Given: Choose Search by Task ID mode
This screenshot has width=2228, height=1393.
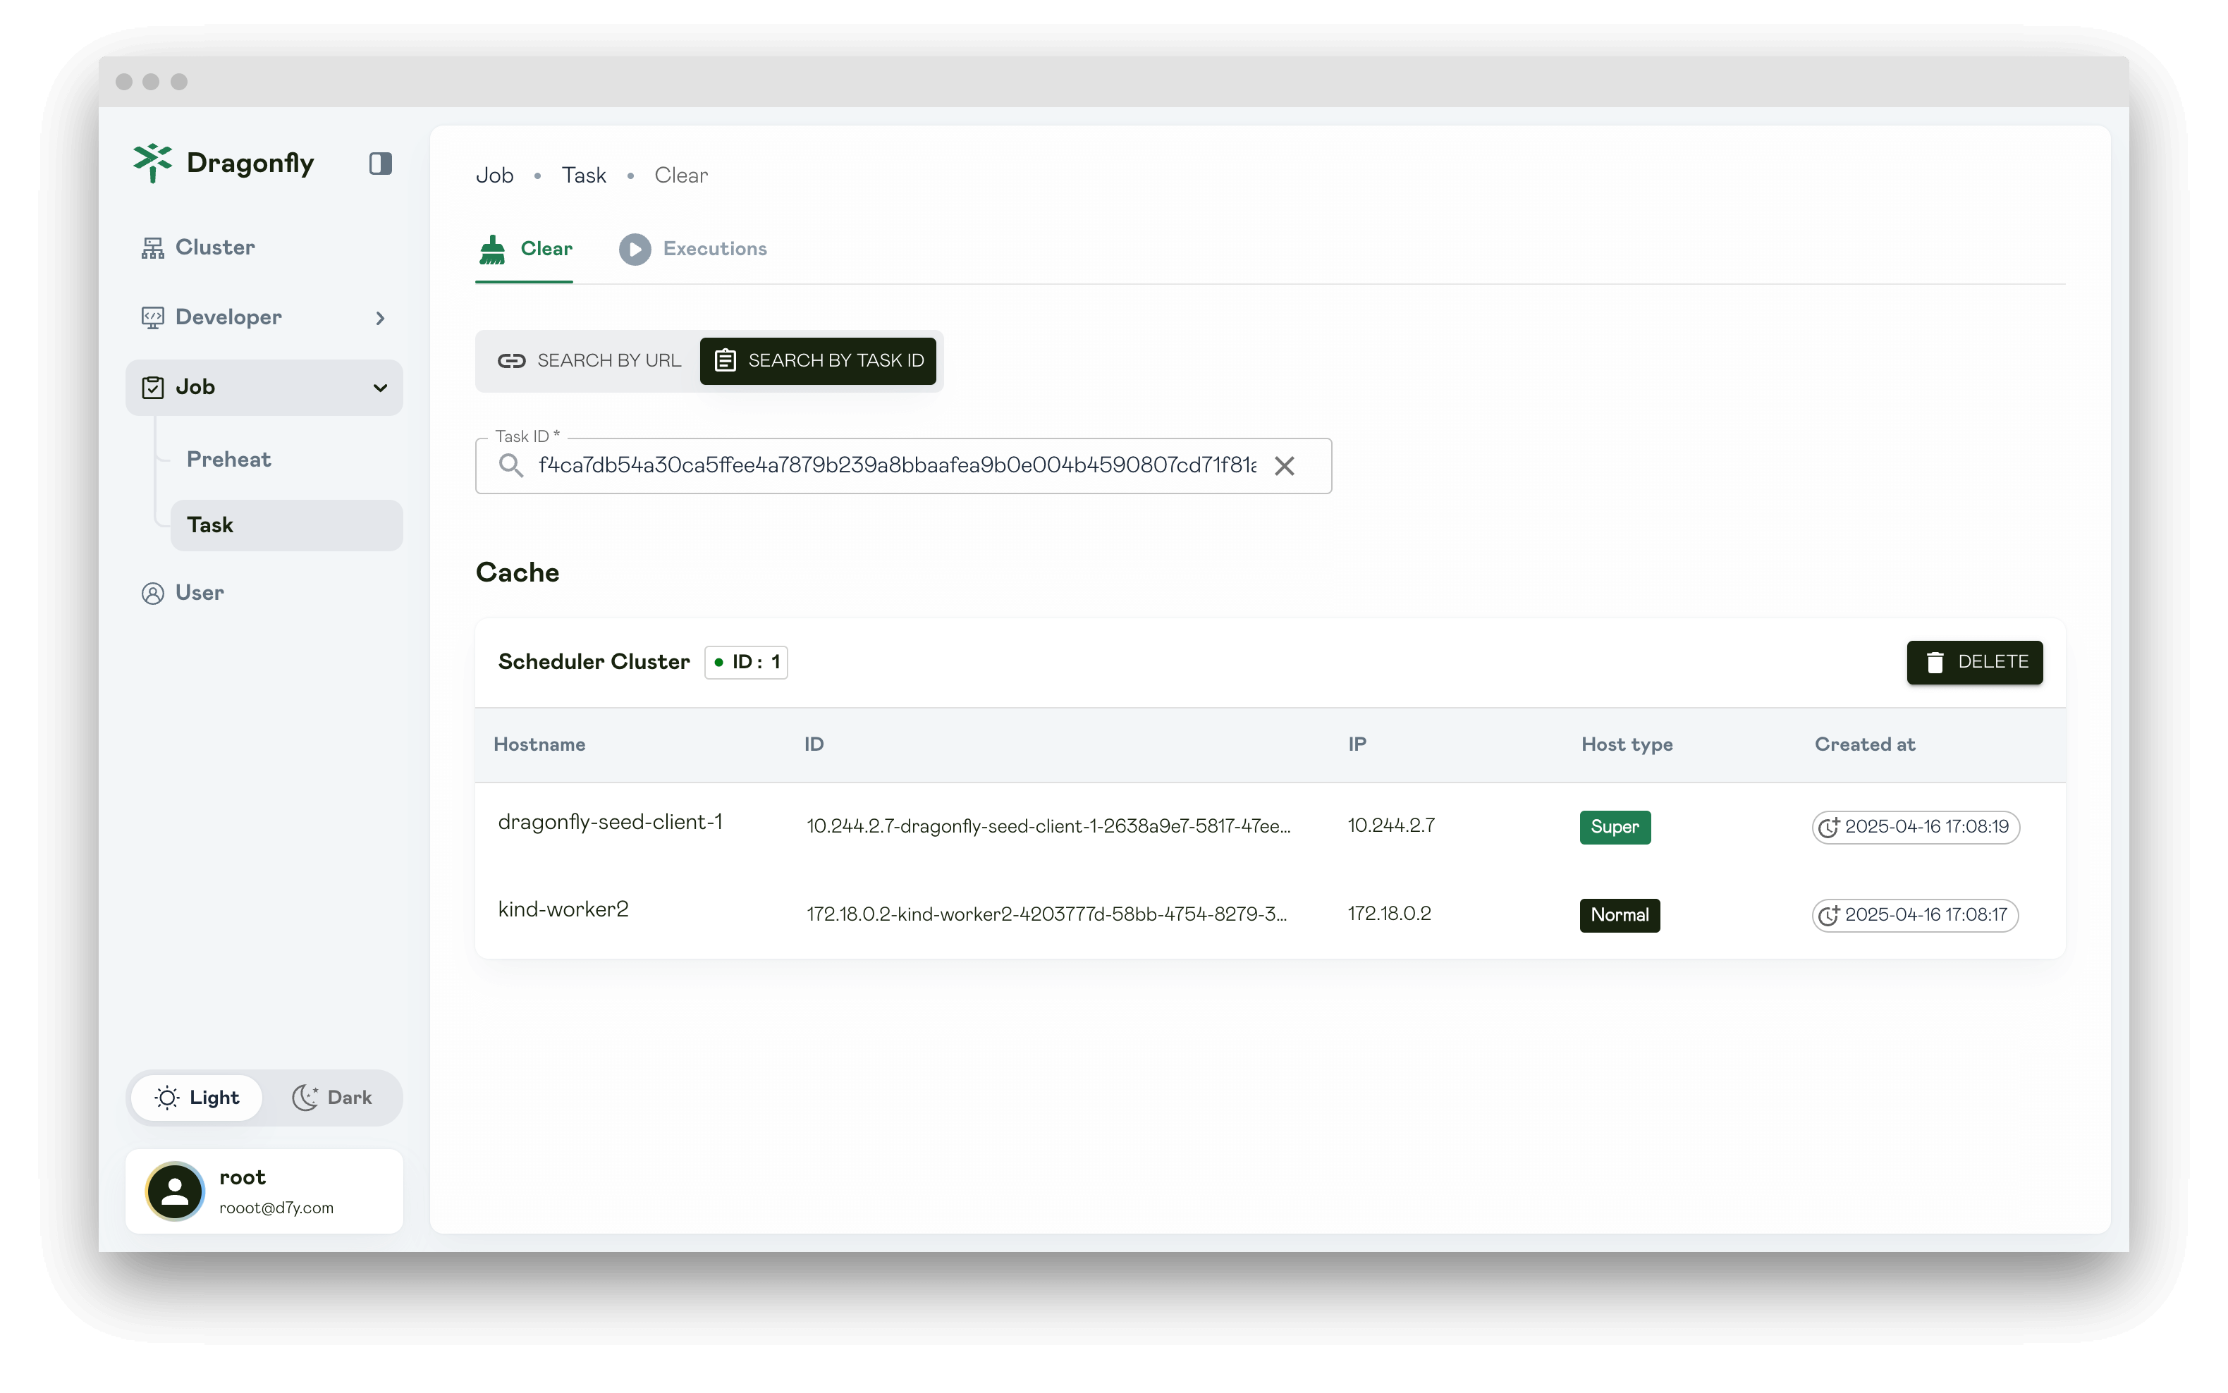Looking at the screenshot, I should click(x=818, y=361).
